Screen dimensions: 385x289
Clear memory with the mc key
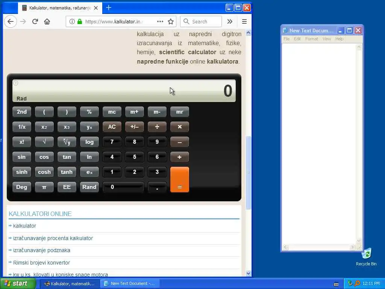(112, 112)
